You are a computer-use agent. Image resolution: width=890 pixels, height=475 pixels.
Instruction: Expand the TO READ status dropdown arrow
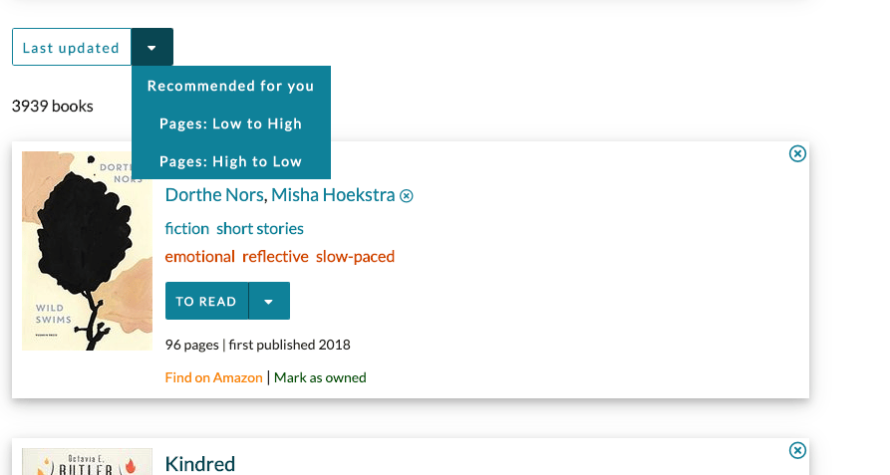click(269, 301)
